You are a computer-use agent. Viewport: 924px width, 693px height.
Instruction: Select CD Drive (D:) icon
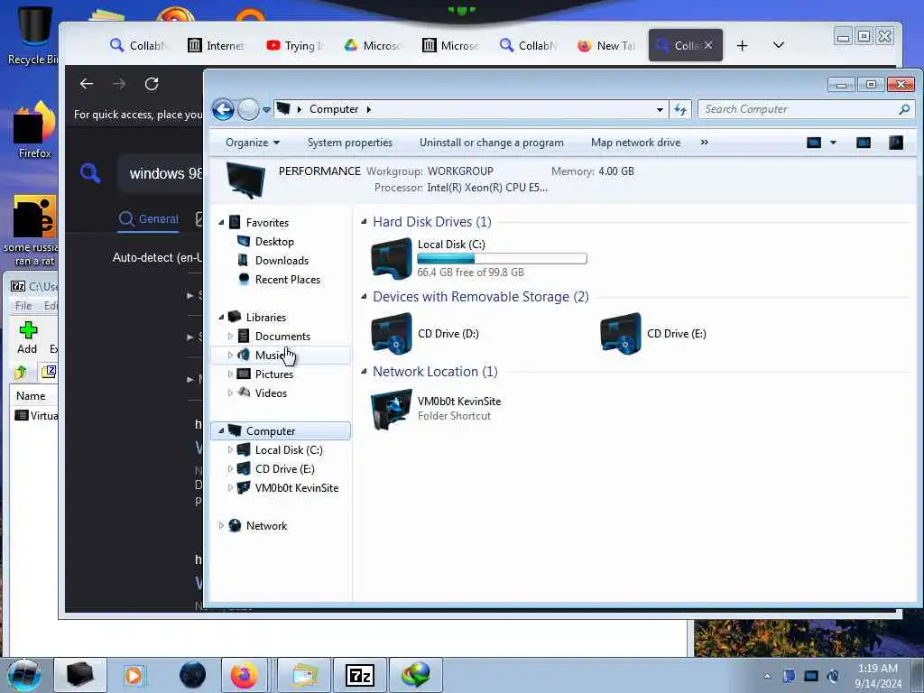pos(392,334)
